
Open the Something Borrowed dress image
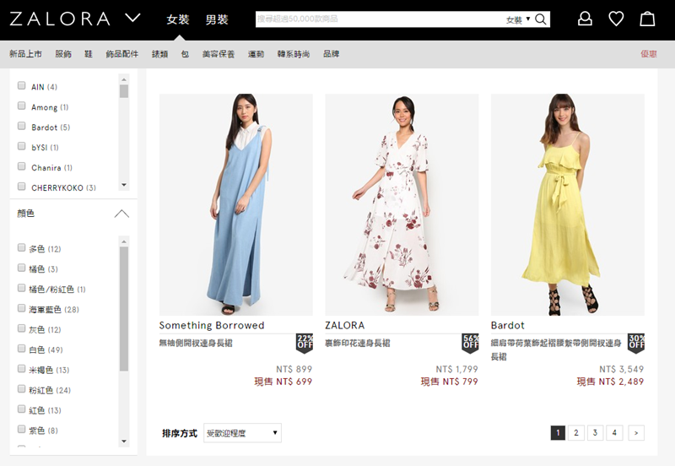coord(236,204)
